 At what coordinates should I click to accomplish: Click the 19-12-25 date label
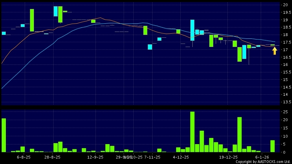pyautogui.click(x=228, y=157)
